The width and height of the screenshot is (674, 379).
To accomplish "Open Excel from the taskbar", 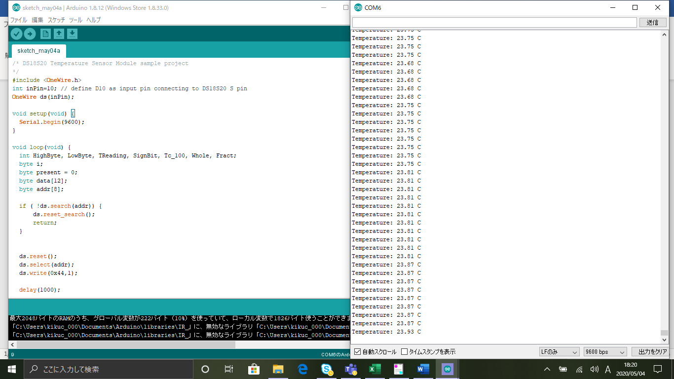I will 375,369.
